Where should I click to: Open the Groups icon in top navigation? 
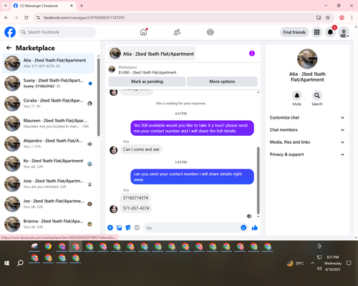coord(211,32)
